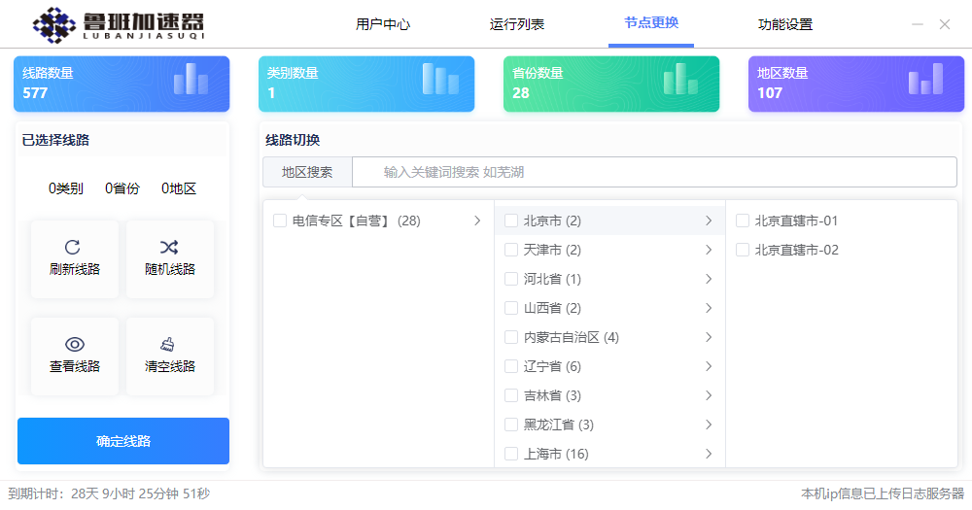
Task: Switch to the 用户中心 tab
Action: click(x=383, y=24)
